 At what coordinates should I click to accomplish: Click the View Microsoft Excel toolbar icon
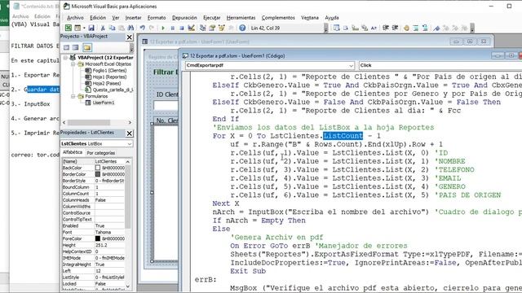click(x=69, y=28)
